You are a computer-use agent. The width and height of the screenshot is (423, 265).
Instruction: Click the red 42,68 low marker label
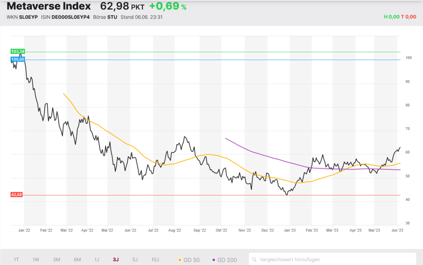(16, 195)
